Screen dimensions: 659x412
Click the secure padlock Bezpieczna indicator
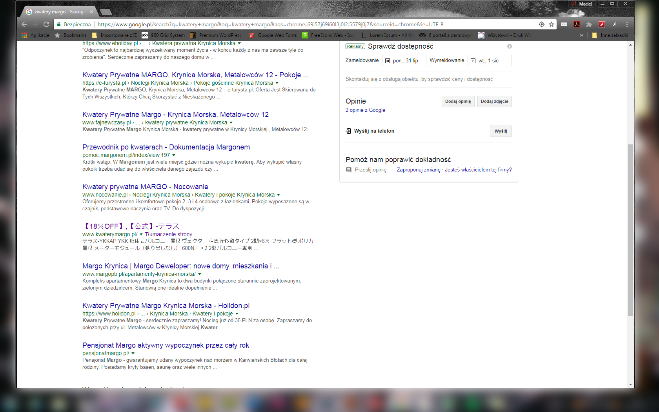click(x=74, y=24)
